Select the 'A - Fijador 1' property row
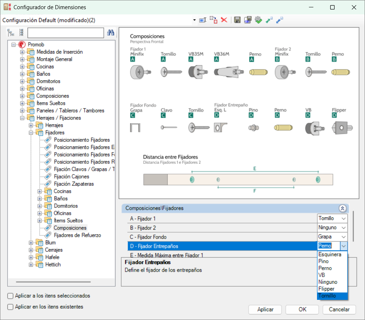This screenshot has width=365, height=320. (222, 218)
